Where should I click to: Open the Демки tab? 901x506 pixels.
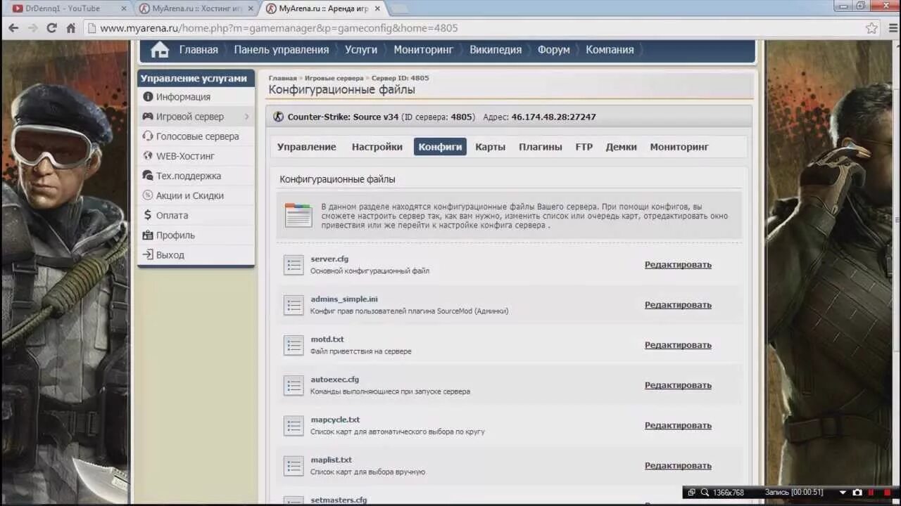(x=621, y=147)
